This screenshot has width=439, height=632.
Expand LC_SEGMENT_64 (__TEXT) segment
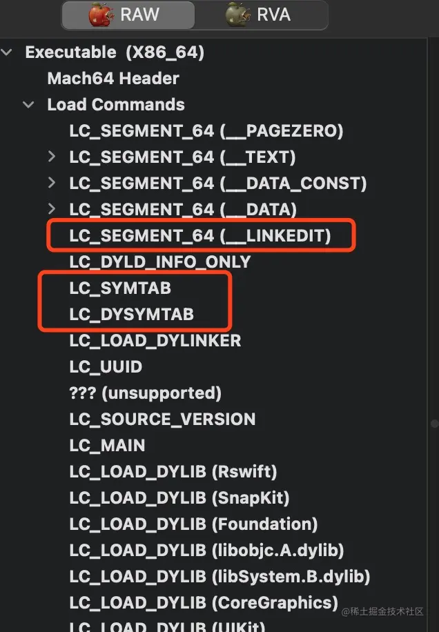tap(52, 157)
